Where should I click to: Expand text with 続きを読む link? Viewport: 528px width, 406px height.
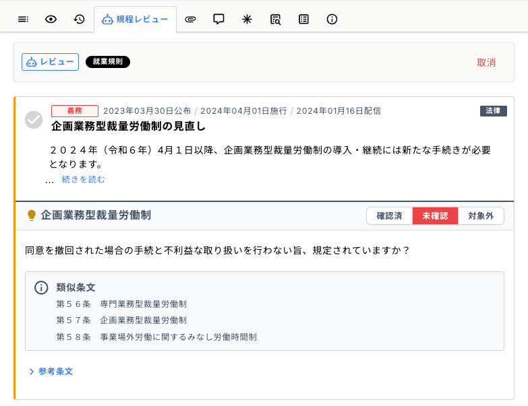tap(83, 180)
